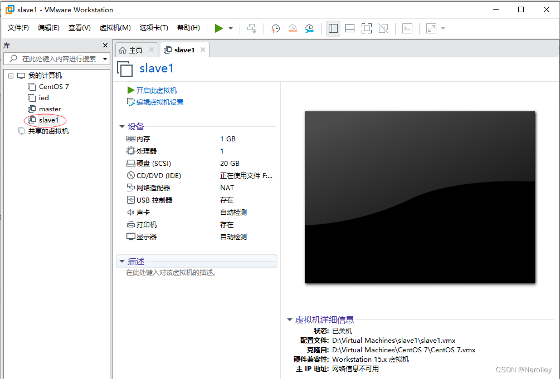Click the memory chip icon beside 内存
This screenshot has width=560, height=379.
(131, 139)
